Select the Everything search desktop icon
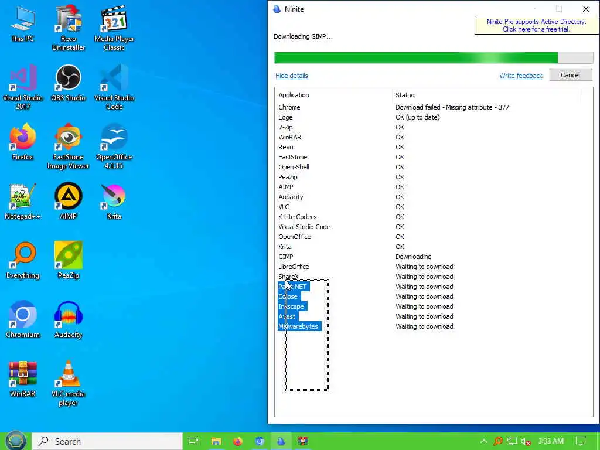 tap(23, 261)
